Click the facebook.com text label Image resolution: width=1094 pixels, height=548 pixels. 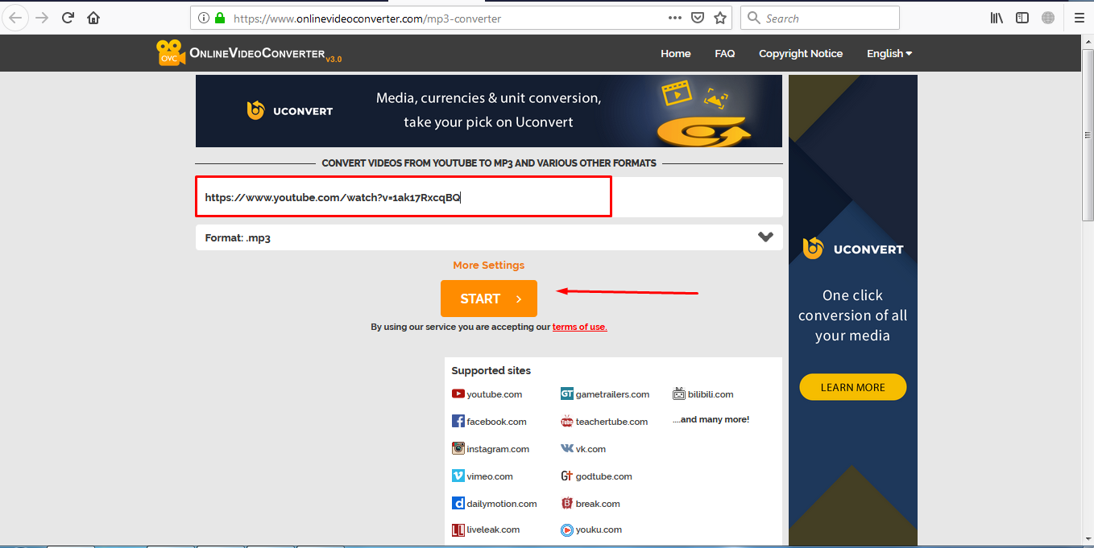[496, 422]
